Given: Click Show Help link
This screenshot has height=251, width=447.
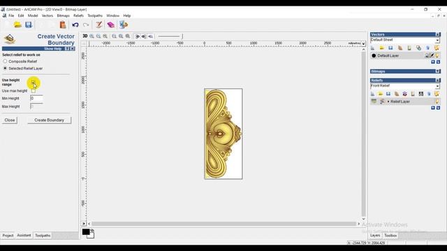Looking at the screenshot, I should click(x=53, y=49).
